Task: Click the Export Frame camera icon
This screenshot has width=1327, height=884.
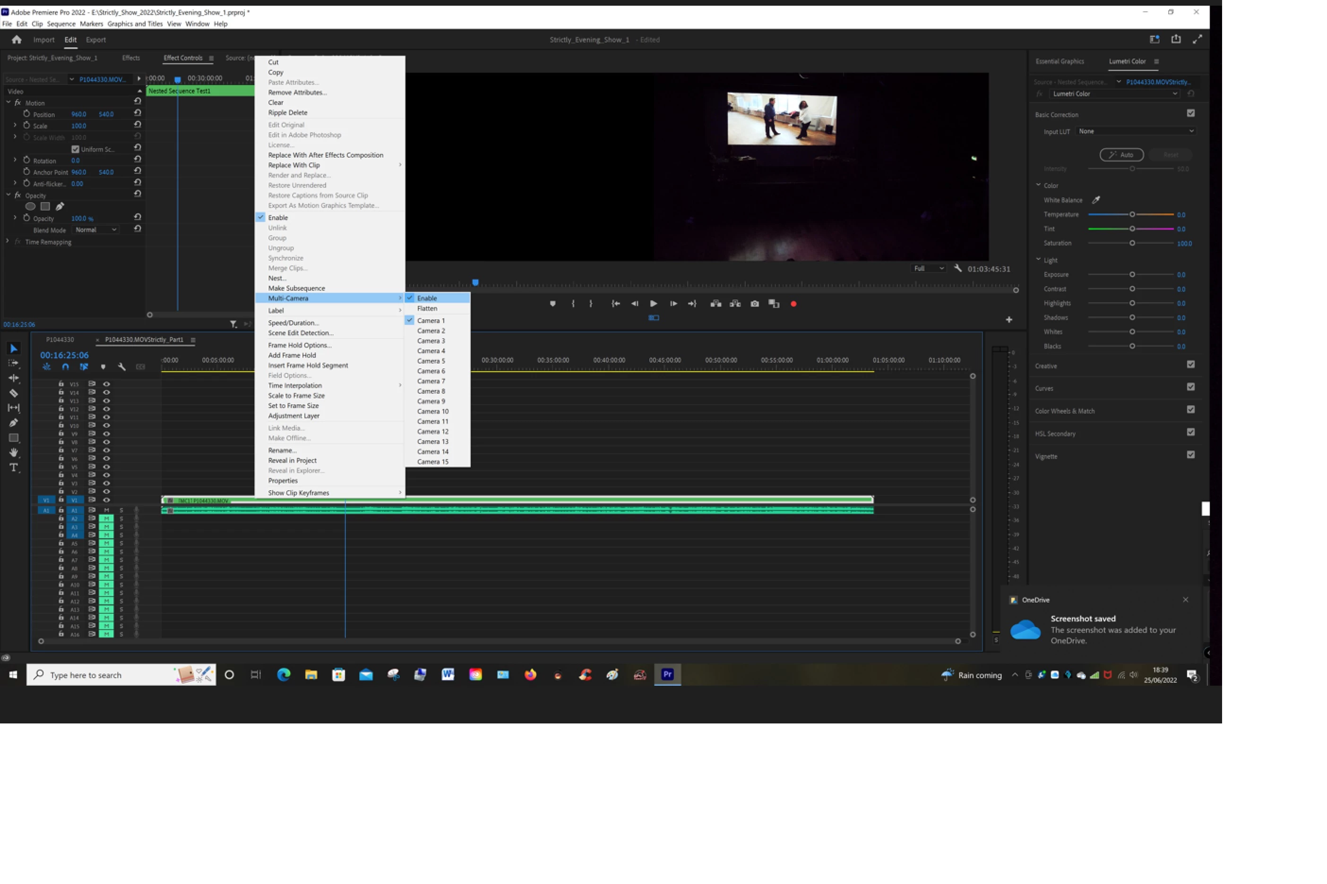Action: coord(754,304)
